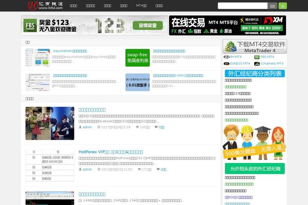Click the article excerpt mentioning facebook
Screen dimensions: 308x205
click(146, 119)
